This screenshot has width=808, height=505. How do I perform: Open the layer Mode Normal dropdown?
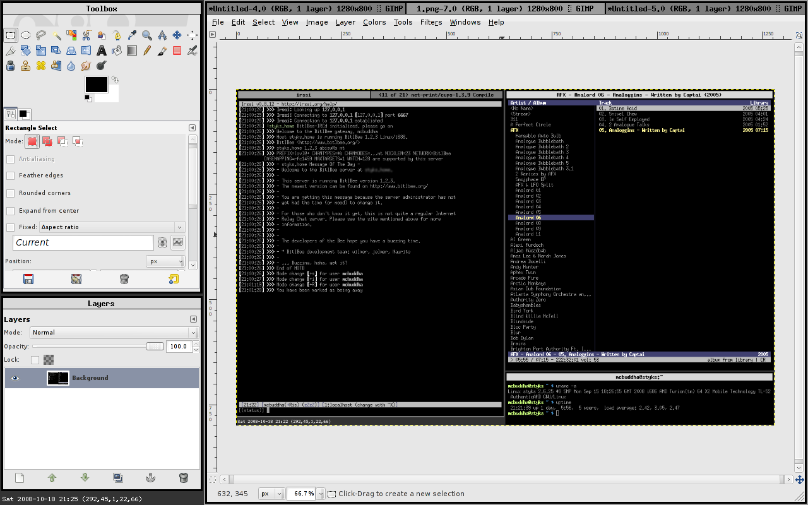[114, 333]
